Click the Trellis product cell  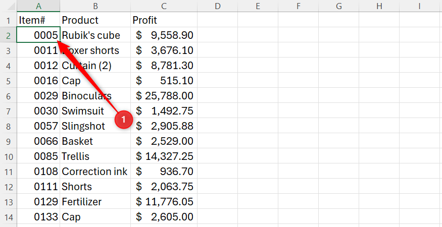coord(95,156)
